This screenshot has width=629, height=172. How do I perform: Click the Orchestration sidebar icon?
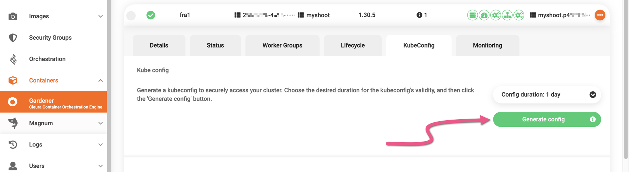(13, 59)
